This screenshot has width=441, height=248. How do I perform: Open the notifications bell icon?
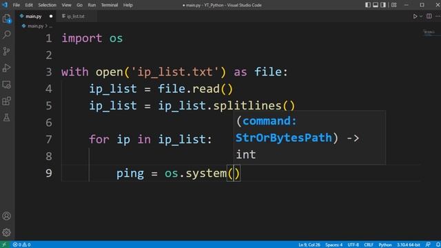438,245
